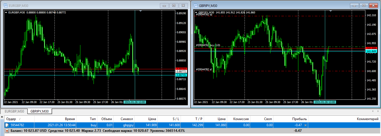The image size is (381, 136).
Task: Click the S / L column header
Action: point(170,119)
